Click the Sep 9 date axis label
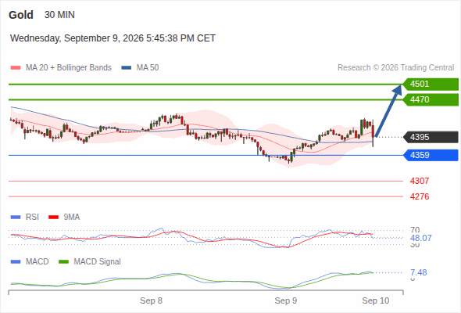Image resolution: width=461 pixels, height=313 pixels. tap(286, 300)
